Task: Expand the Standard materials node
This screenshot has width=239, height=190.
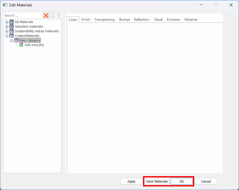Action: [x=7, y=27]
